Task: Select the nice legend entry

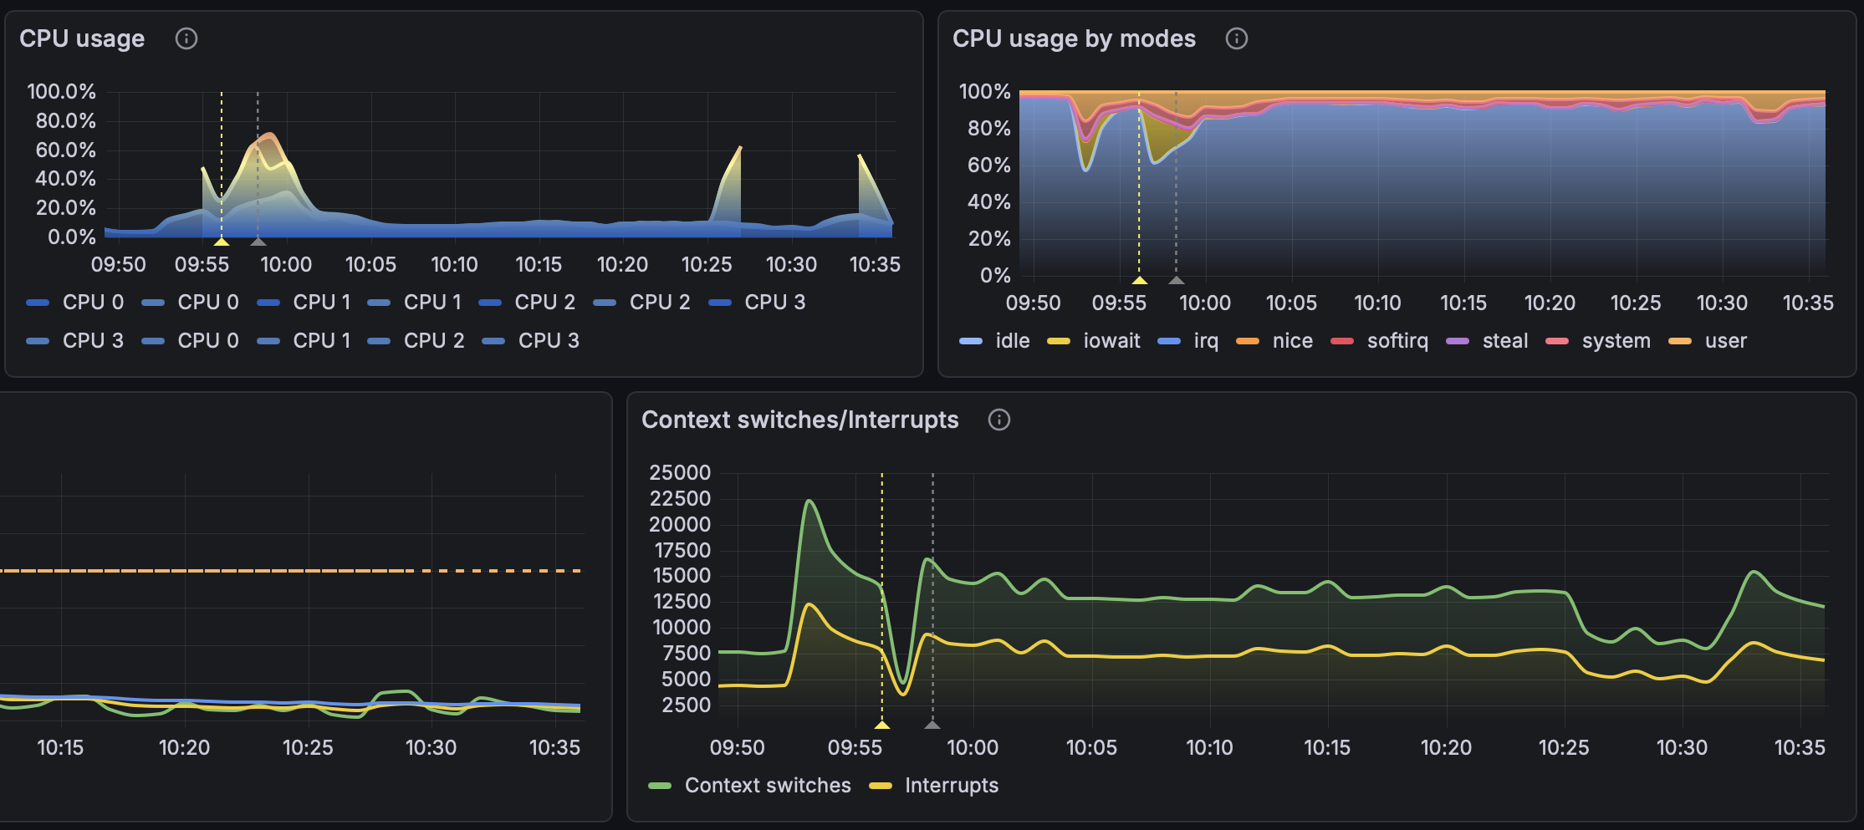Action: point(1292,340)
